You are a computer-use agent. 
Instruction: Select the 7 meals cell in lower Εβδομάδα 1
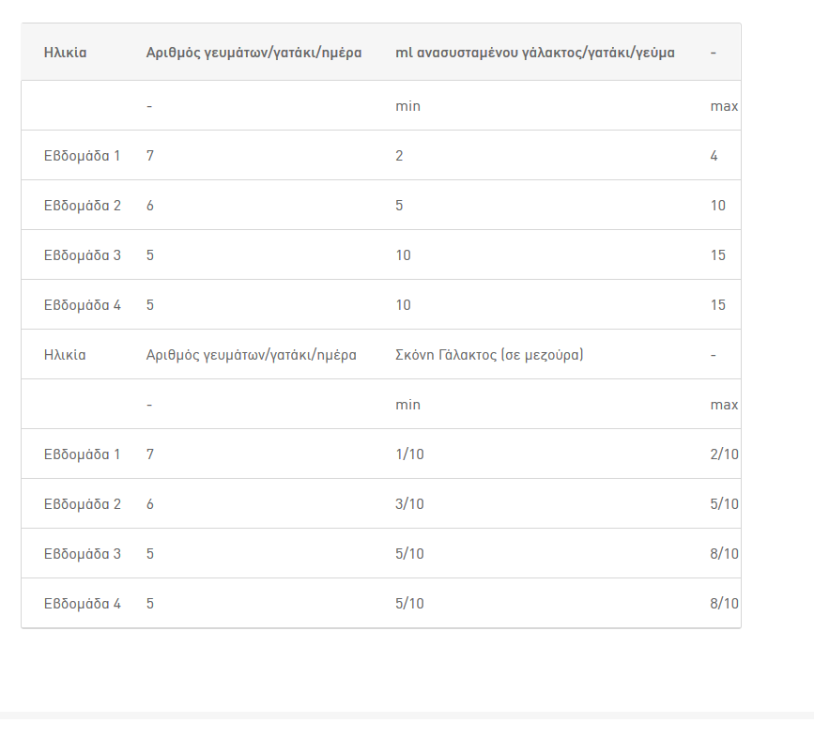coord(150,454)
